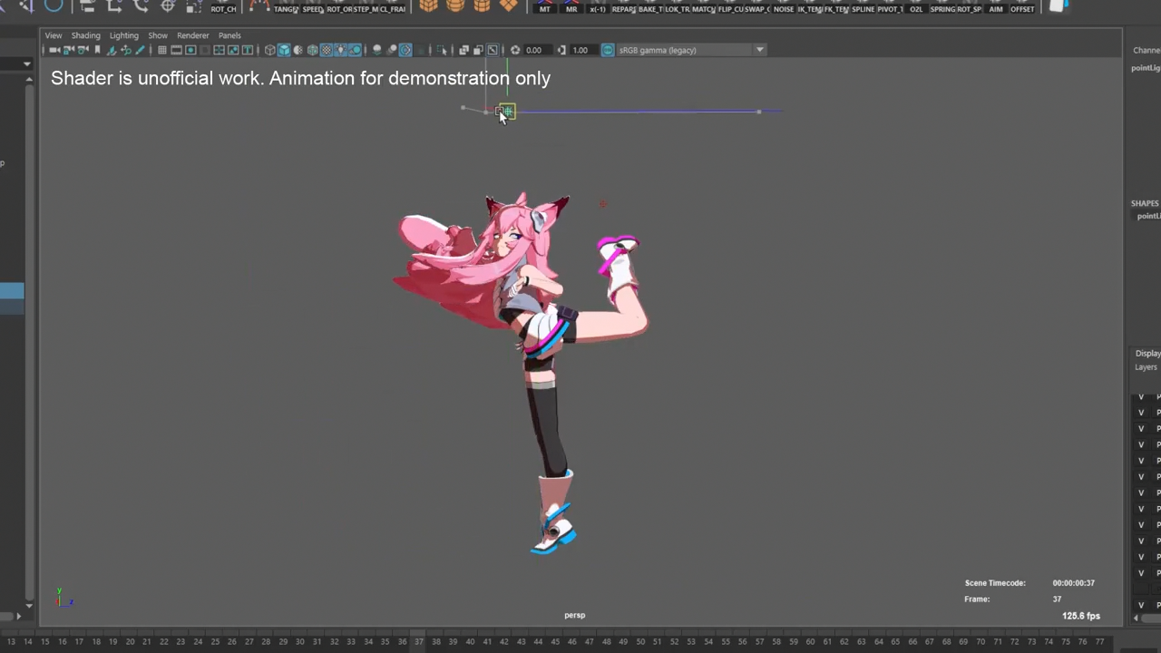This screenshot has width=1161, height=653.
Task: Jump to frame 50 on the timeline
Action: [x=639, y=641]
